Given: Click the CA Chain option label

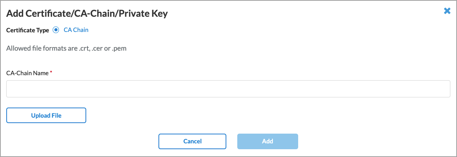Looking at the screenshot, I should [76, 30].
